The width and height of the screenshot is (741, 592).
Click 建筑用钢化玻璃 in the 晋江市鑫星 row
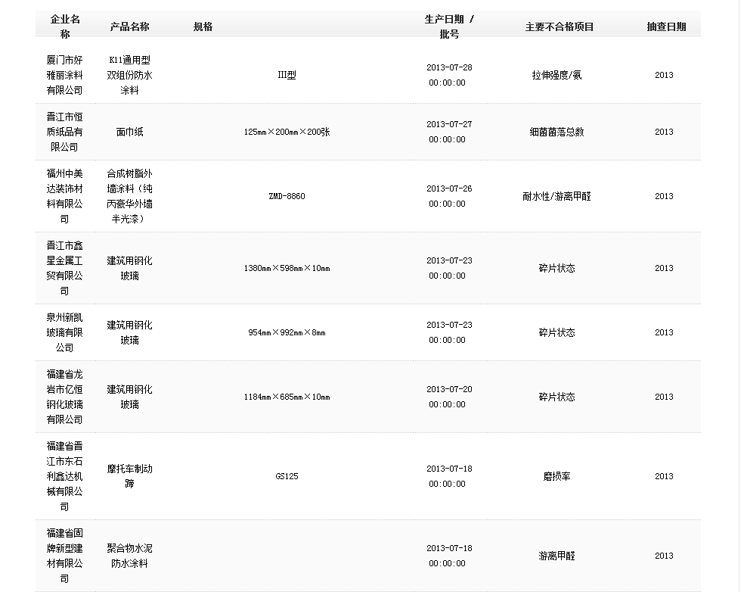[x=129, y=268]
